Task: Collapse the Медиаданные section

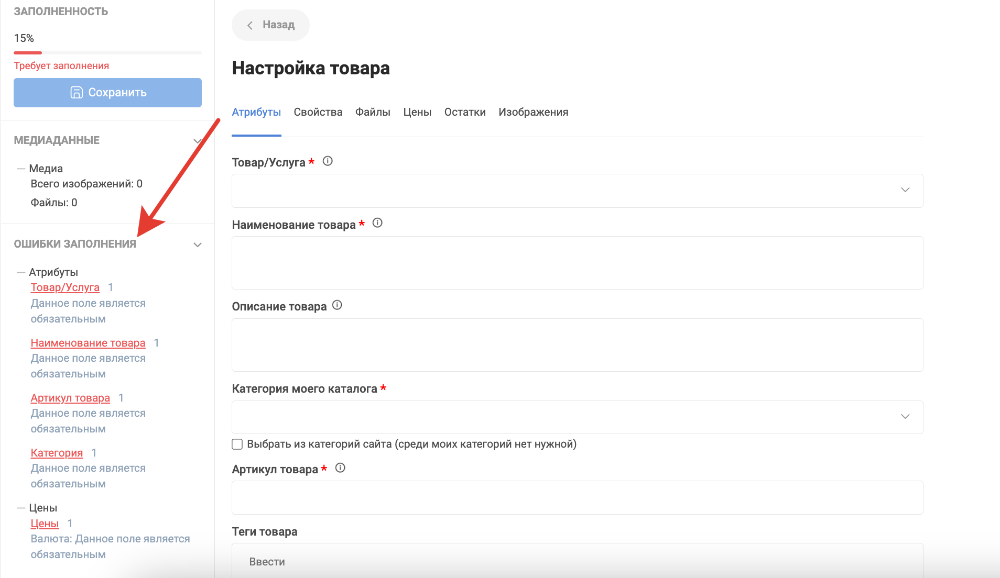Action: pyautogui.click(x=198, y=141)
